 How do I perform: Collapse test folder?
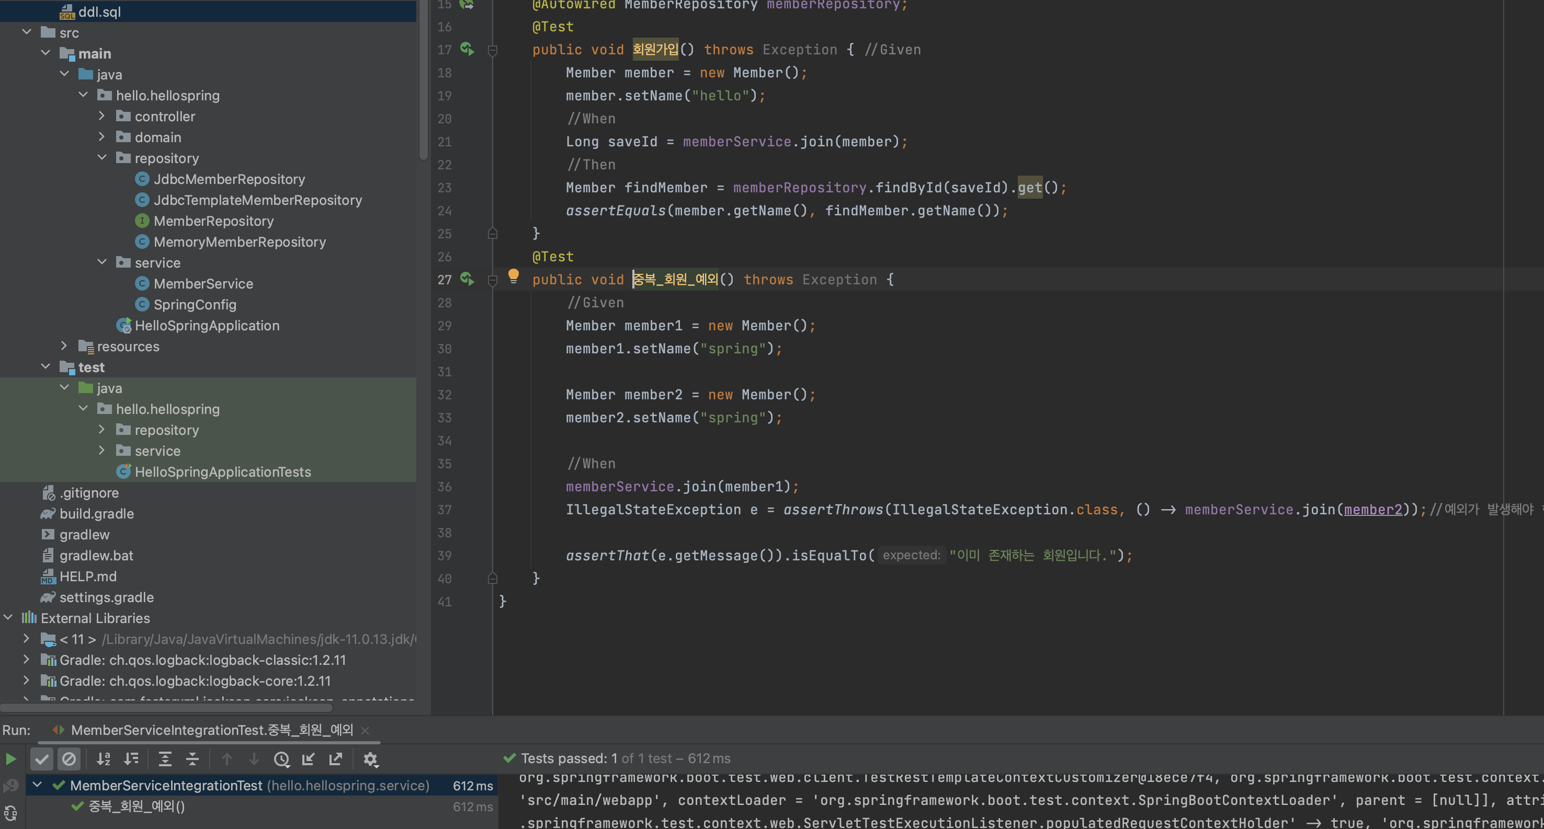click(46, 366)
